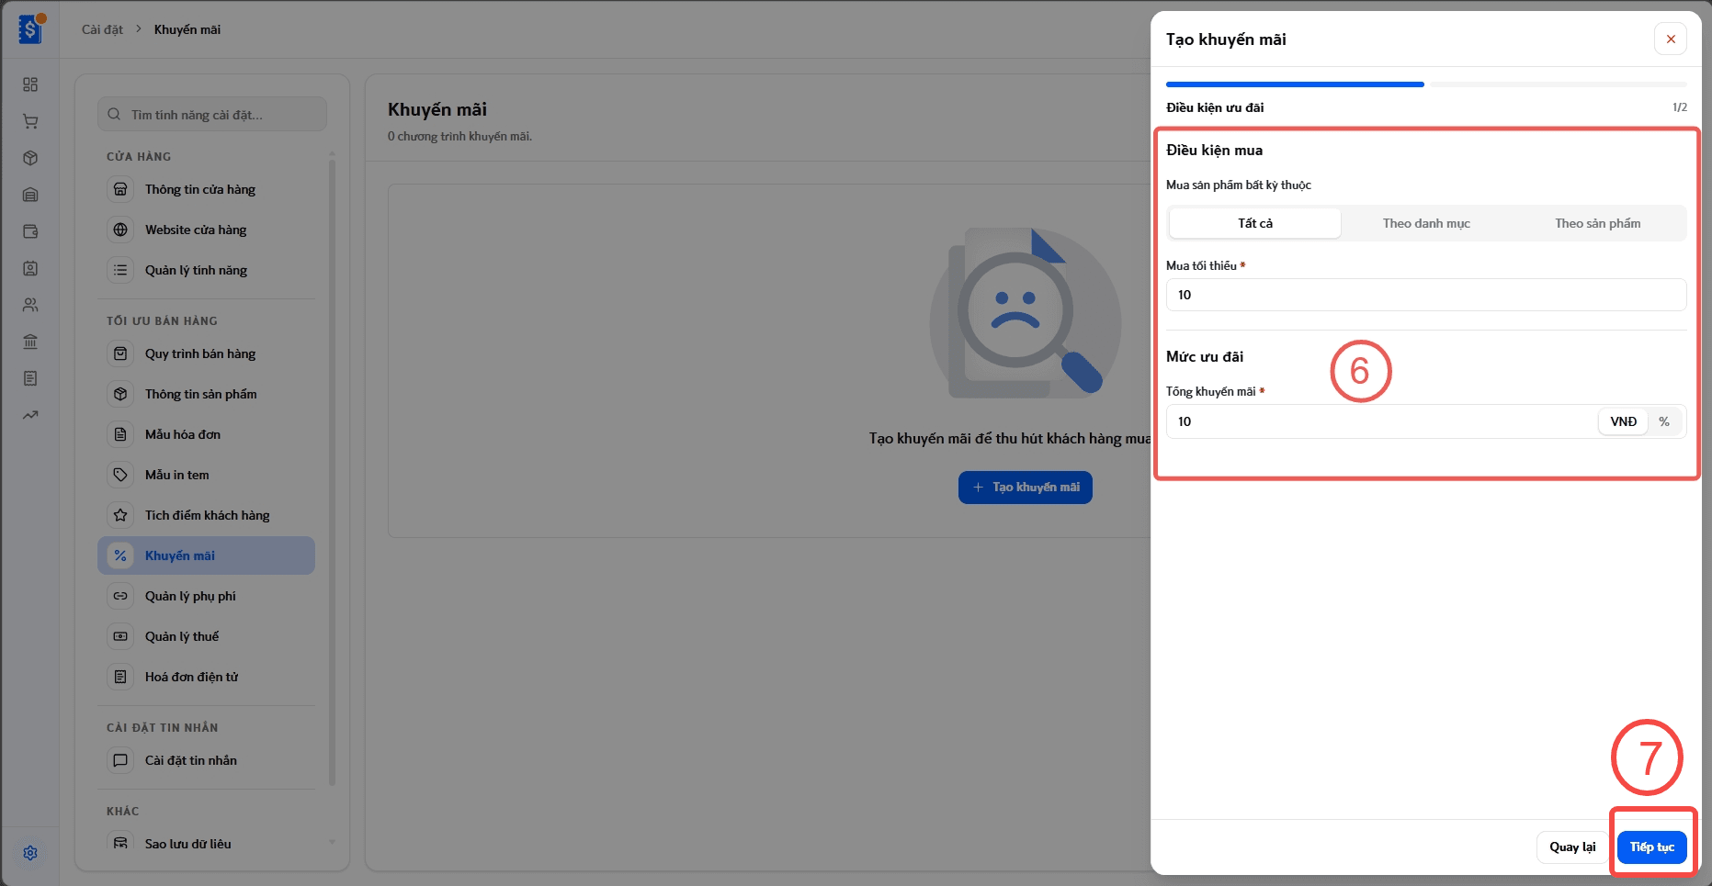Open the customers people icon in left rail
Viewport: 1712px width, 886px height.
coord(30,305)
